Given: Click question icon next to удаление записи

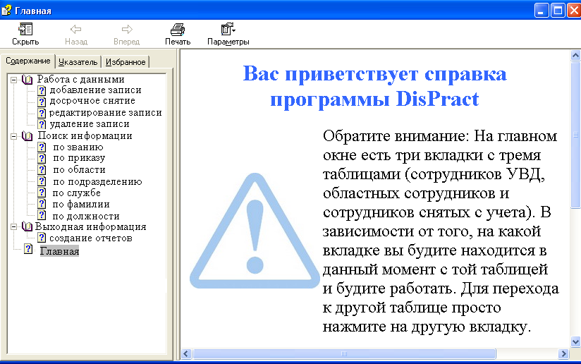Looking at the screenshot, I should 42,124.
